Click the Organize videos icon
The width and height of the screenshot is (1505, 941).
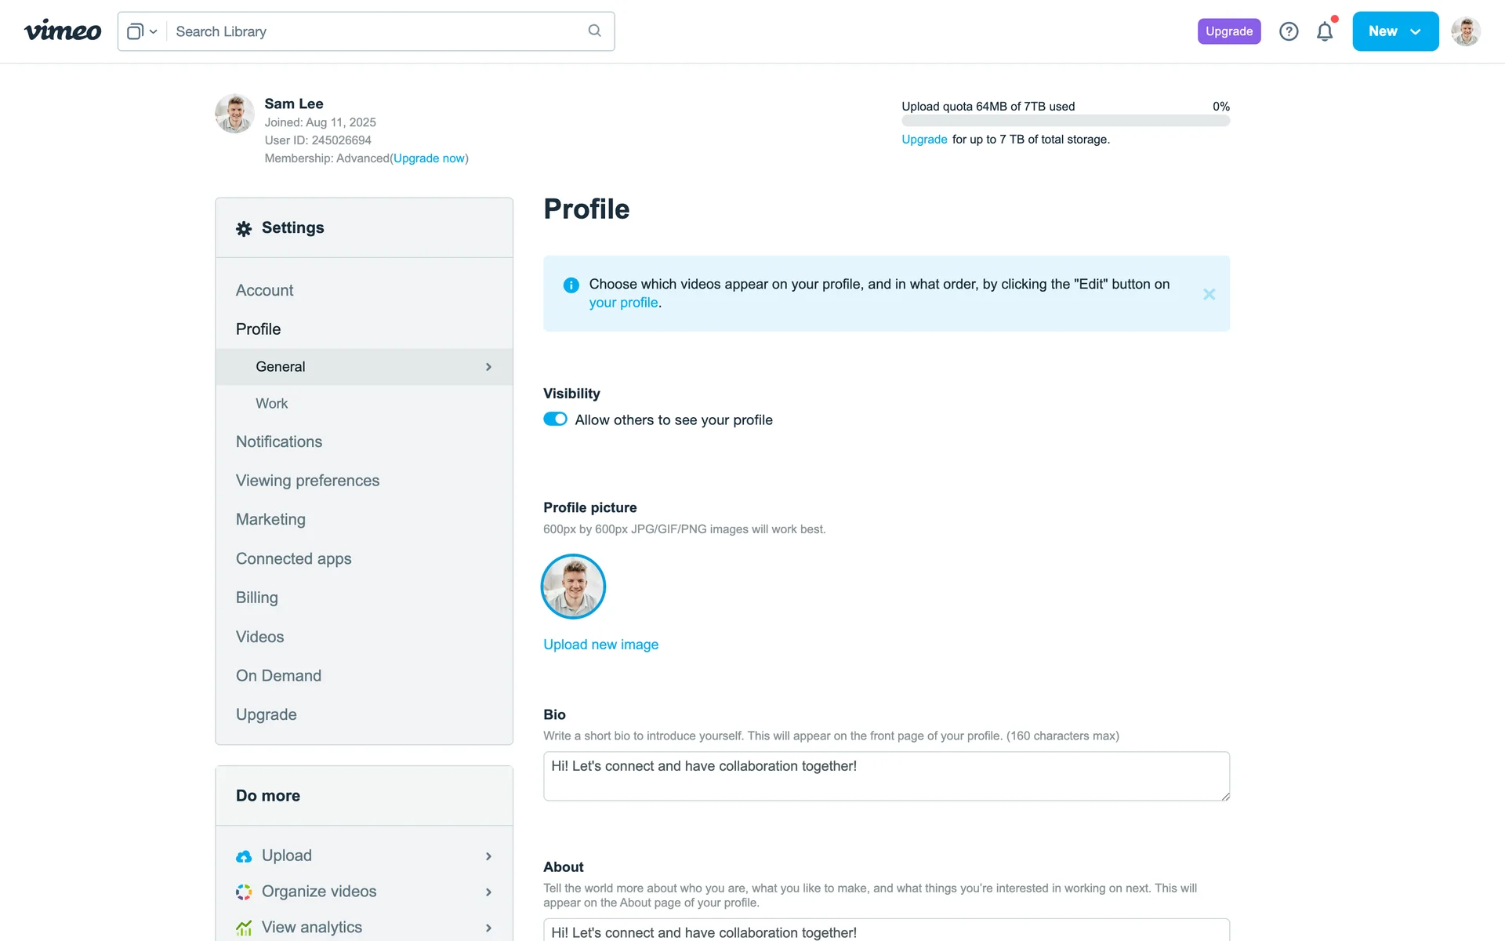(244, 892)
